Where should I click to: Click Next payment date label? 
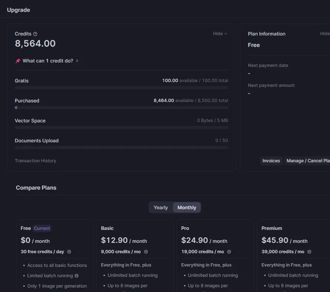click(268, 65)
